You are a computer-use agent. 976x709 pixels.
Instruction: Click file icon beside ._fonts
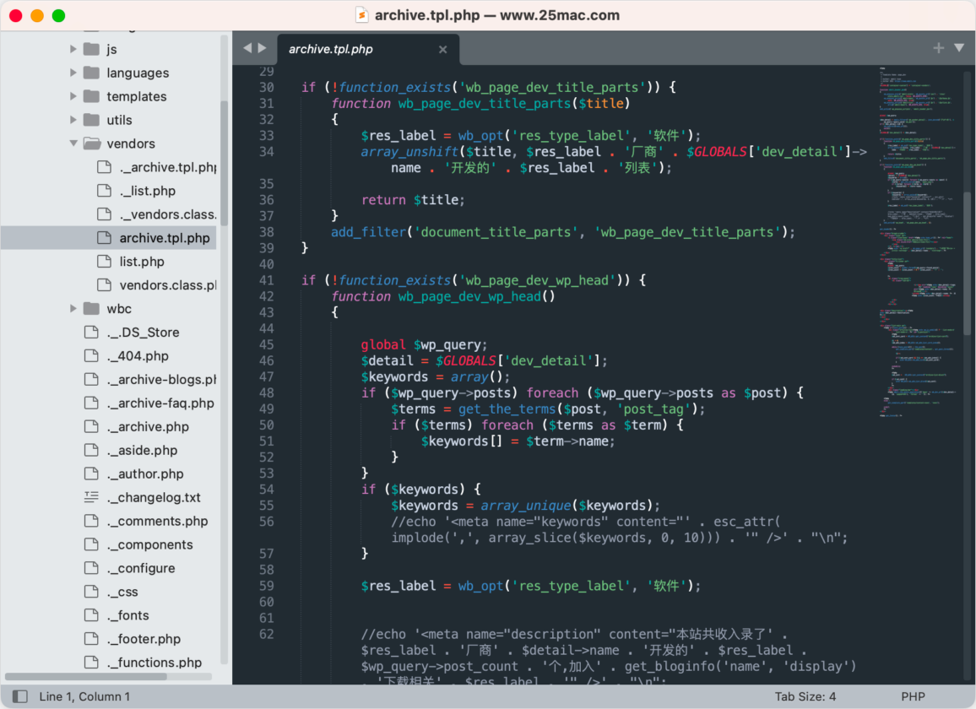[x=91, y=614]
